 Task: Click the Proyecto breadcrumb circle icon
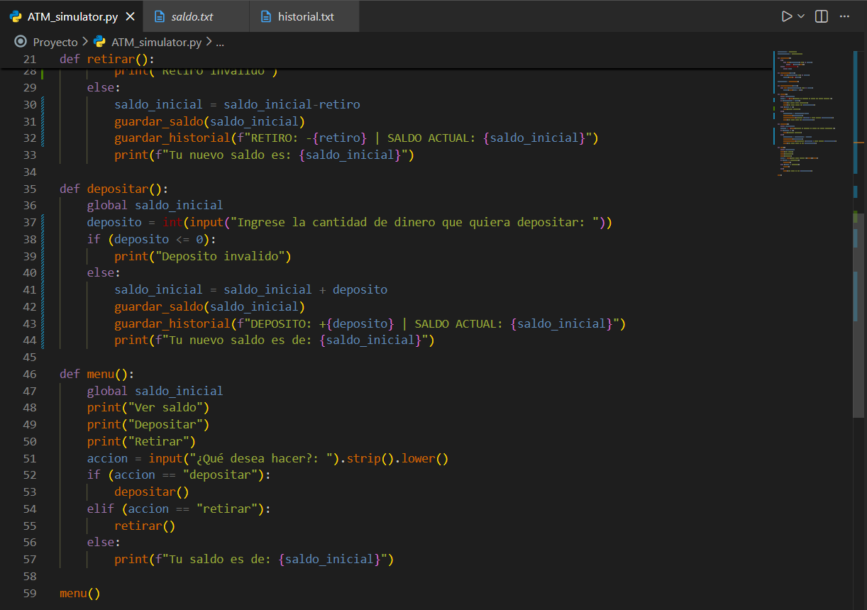[x=20, y=42]
